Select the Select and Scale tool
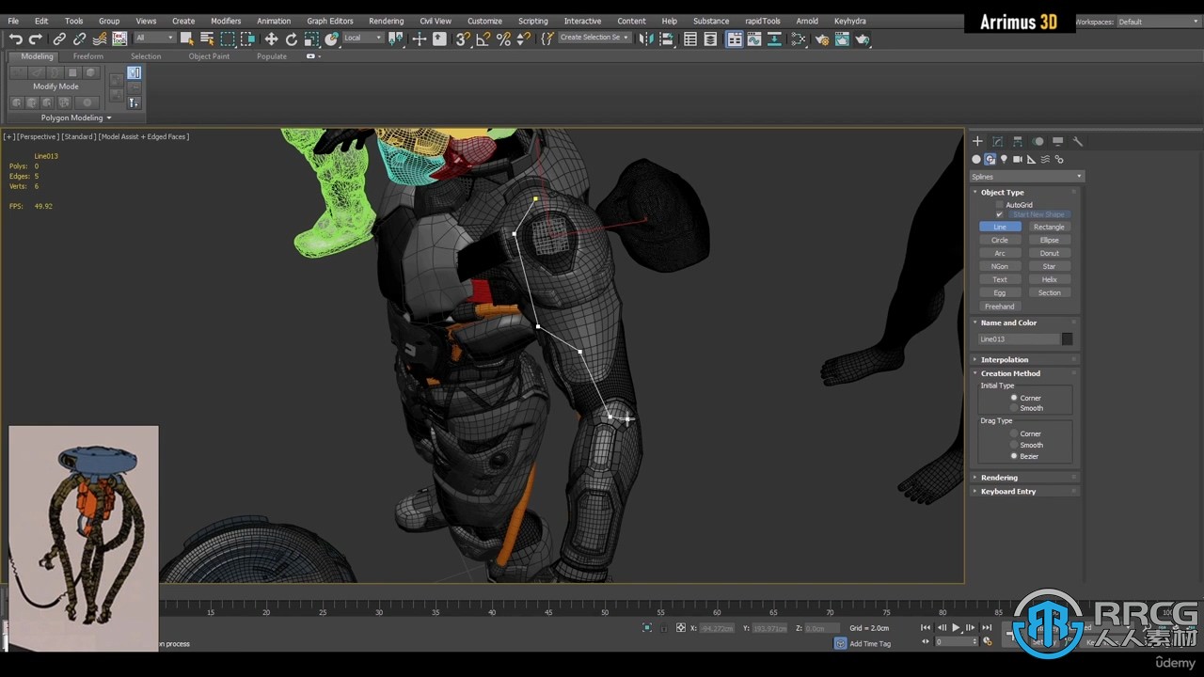 tap(311, 39)
